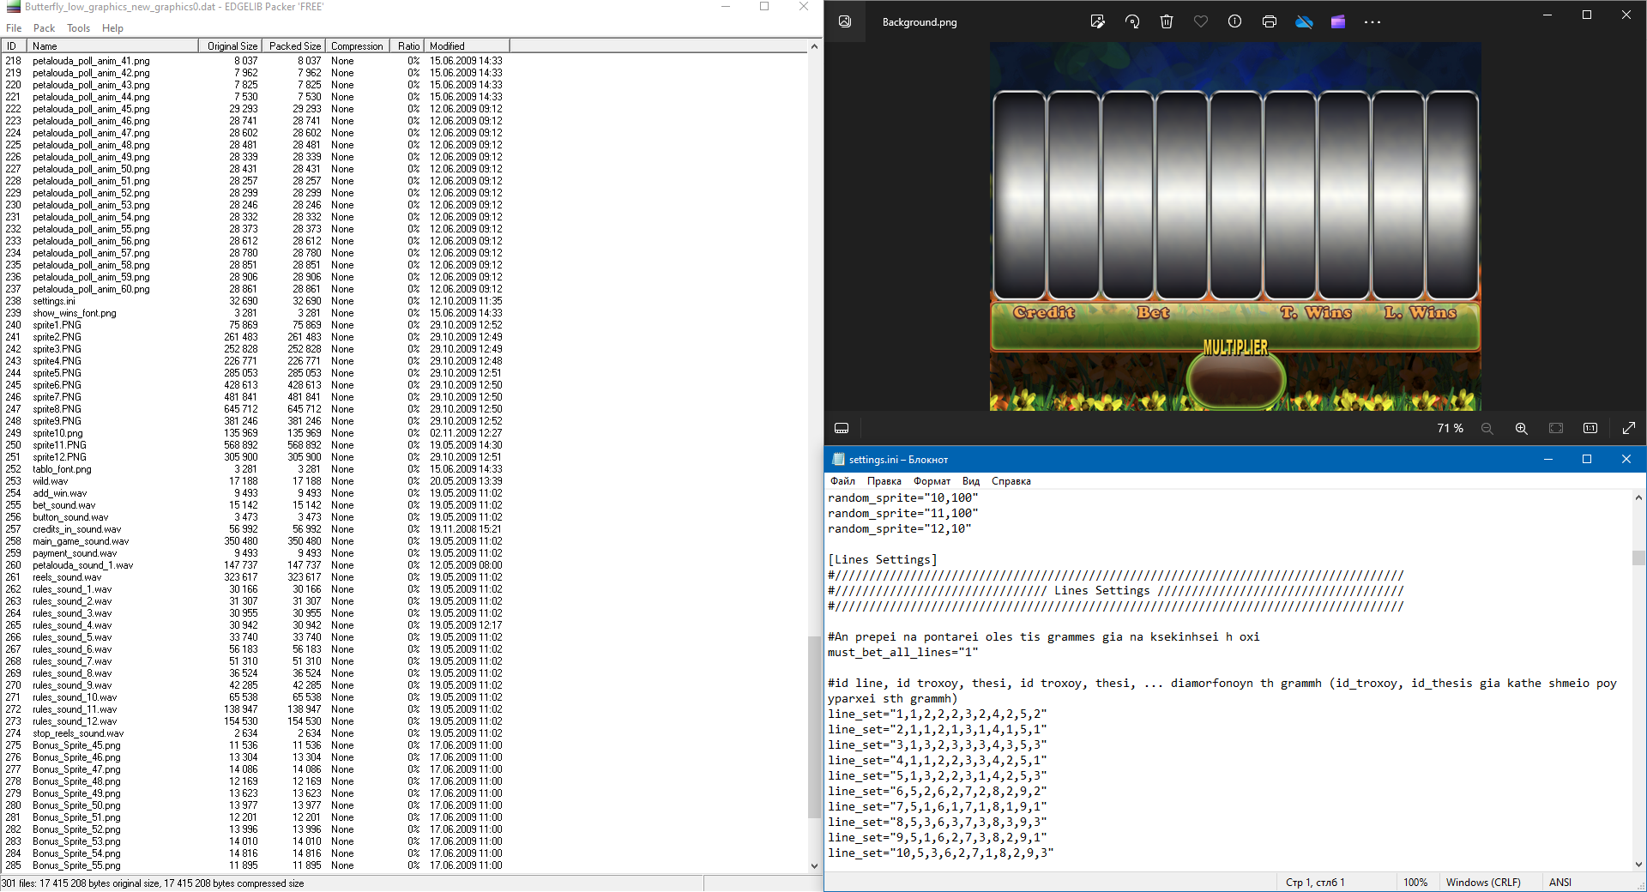Rotate the Background.png image
The image size is (1647, 892).
coord(1132,22)
